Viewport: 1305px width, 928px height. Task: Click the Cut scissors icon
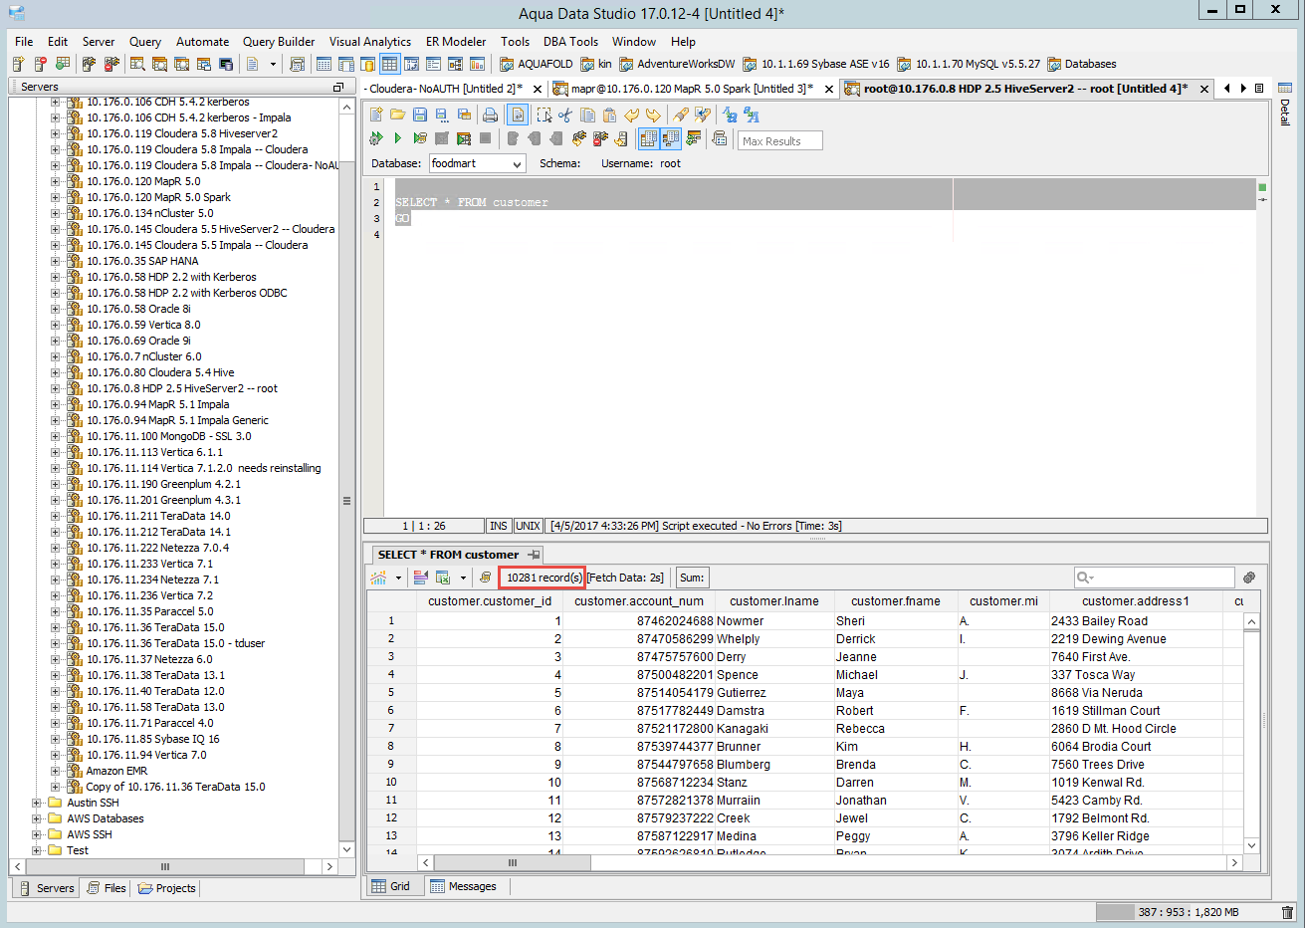565,116
